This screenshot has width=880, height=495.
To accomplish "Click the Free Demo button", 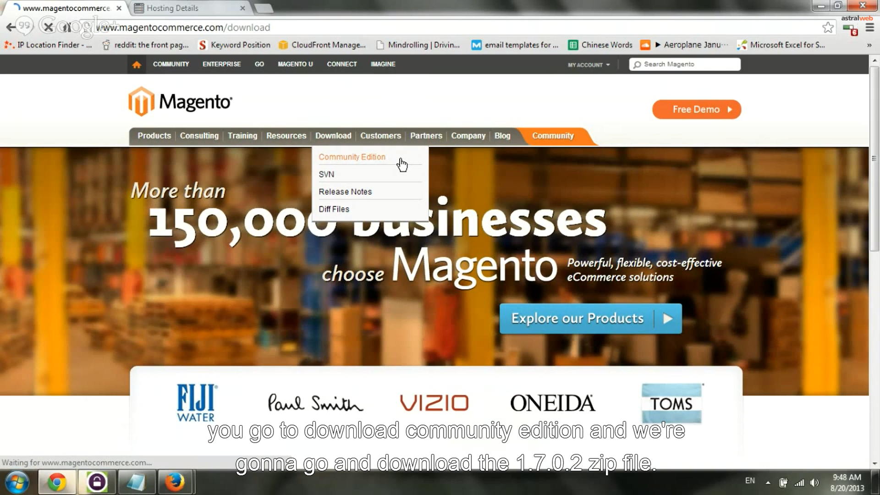I will [x=696, y=110].
